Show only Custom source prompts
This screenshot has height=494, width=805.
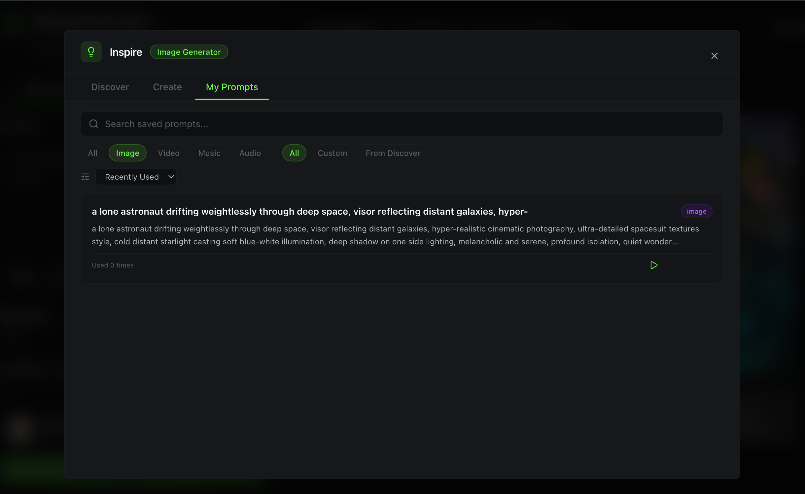(x=332, y=153)
